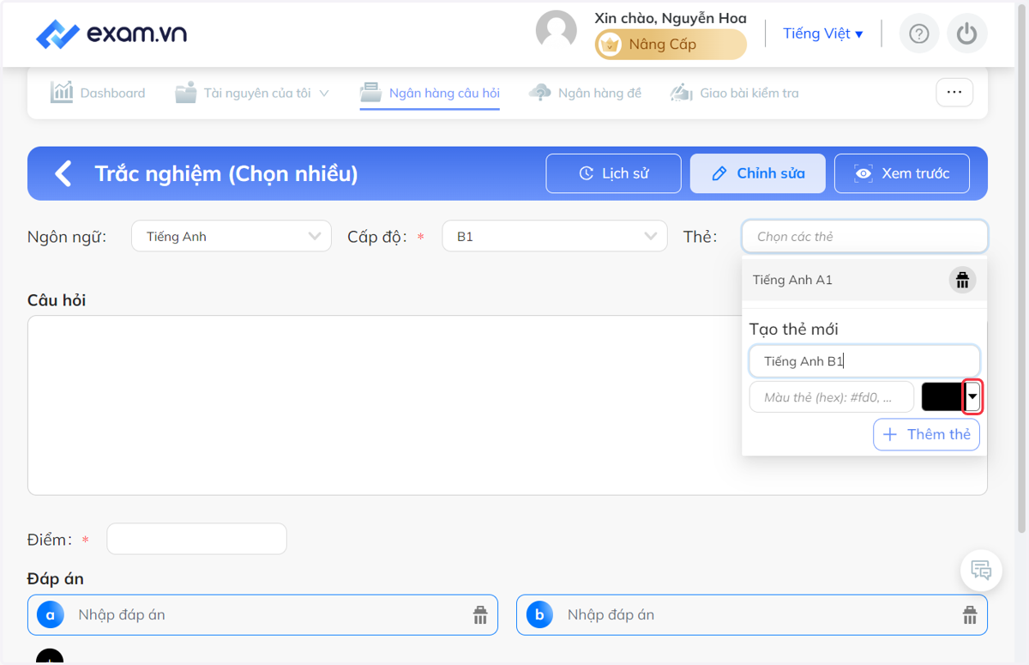
Task: Click the Tài nguyên của tôi chevron
Action: [324, 93]
